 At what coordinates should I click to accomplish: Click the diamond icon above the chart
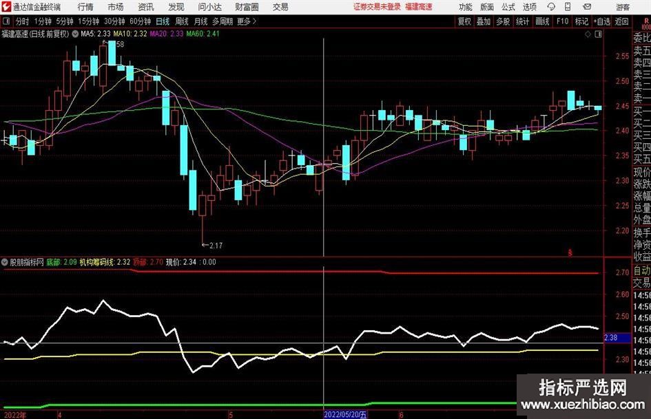(588, 34)
